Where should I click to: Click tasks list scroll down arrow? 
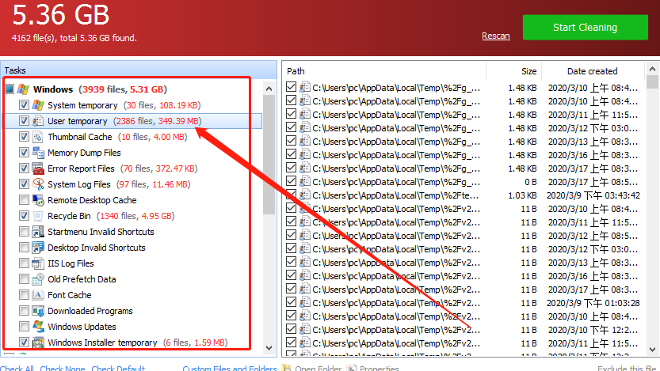pos(269,348)
